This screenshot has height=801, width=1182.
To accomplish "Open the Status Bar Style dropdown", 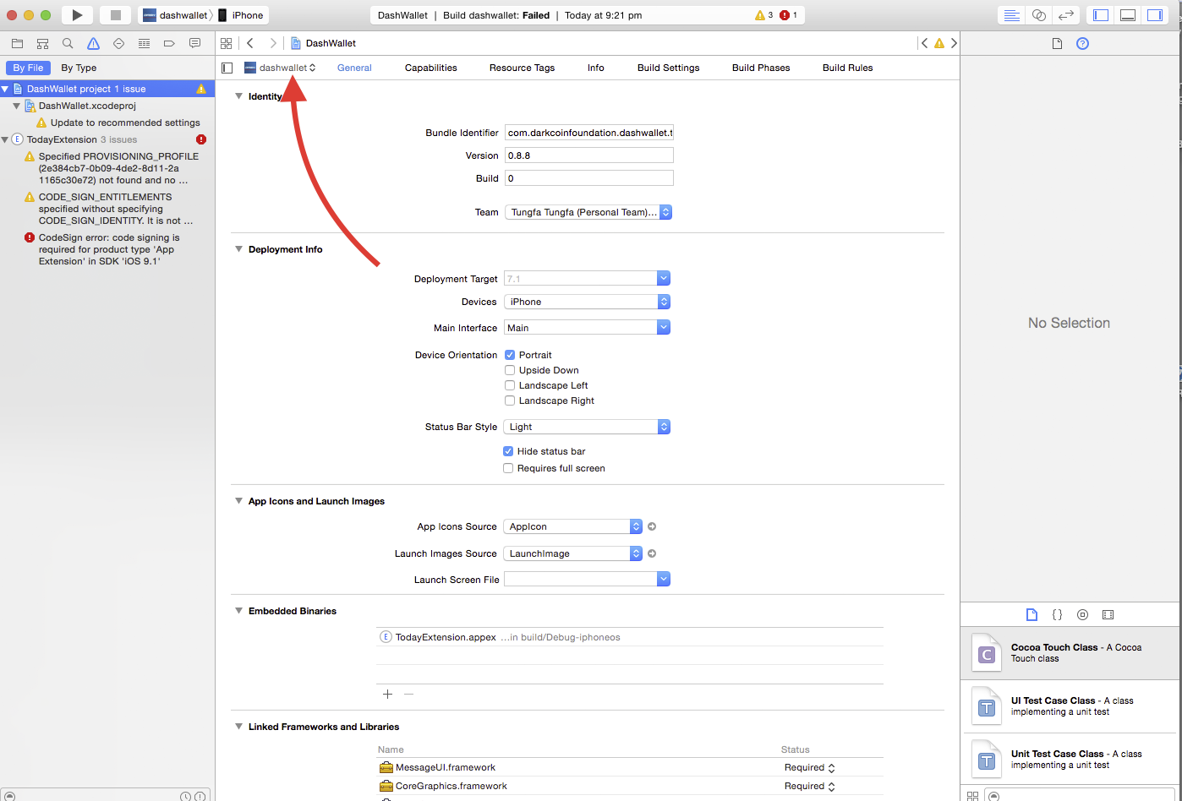I will pyautogui.click(x=588, y=427).
